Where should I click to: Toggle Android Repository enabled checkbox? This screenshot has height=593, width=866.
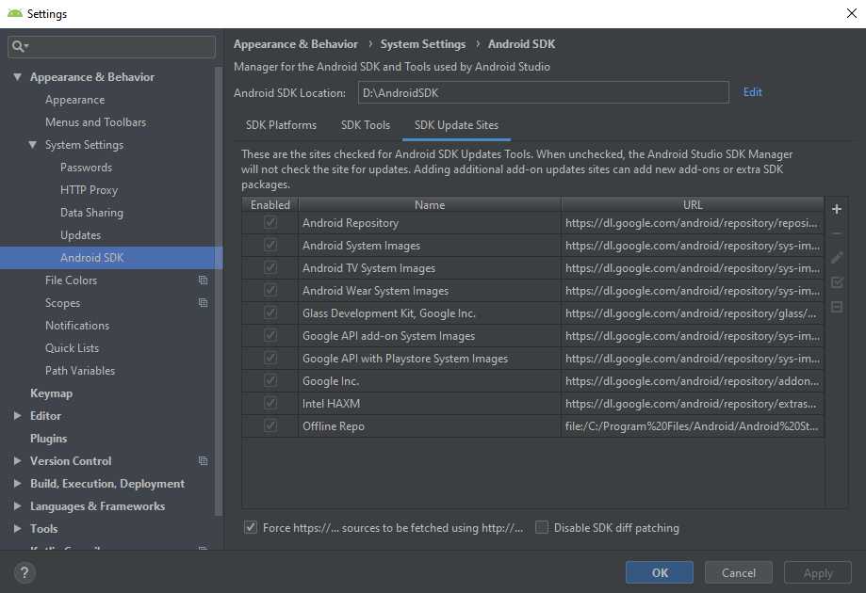tap(270, 223)
